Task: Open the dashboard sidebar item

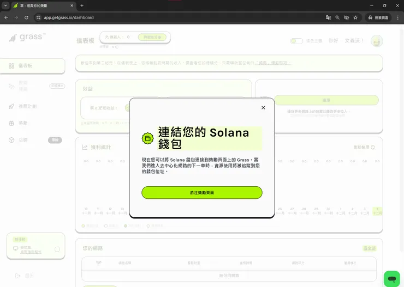Action: tap(32, 66)
